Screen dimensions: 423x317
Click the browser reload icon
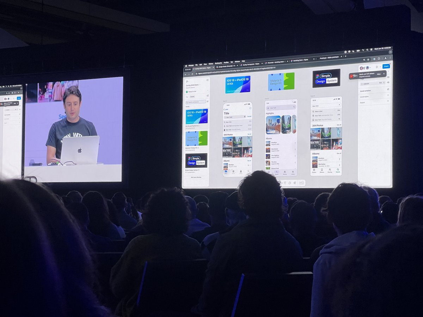point(192,74)
